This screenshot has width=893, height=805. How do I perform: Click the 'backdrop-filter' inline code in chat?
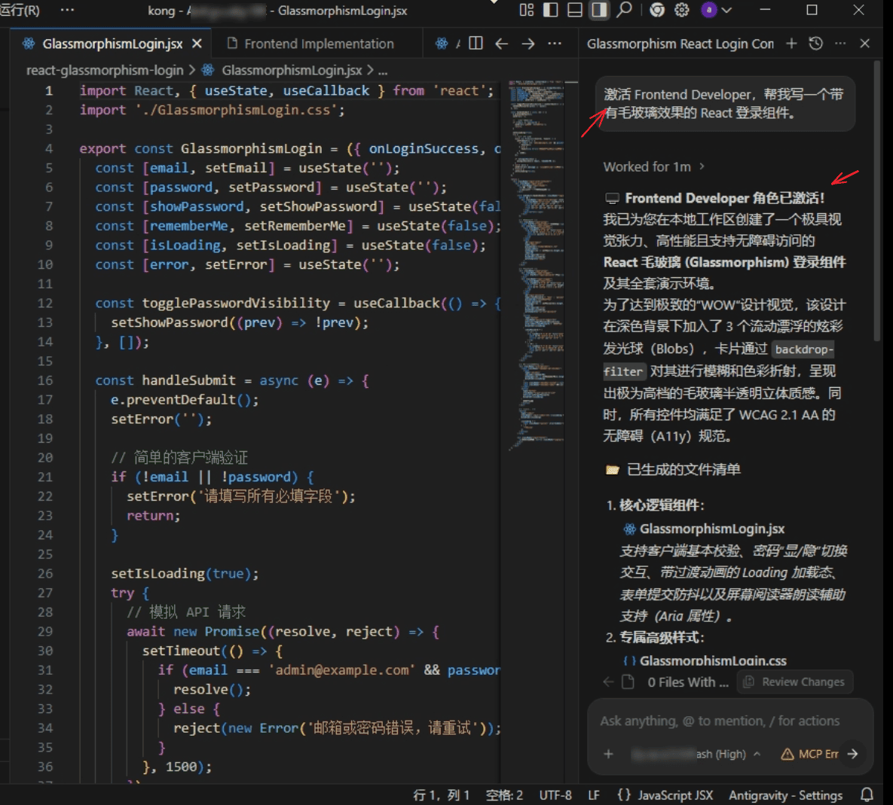pos(719,360)
